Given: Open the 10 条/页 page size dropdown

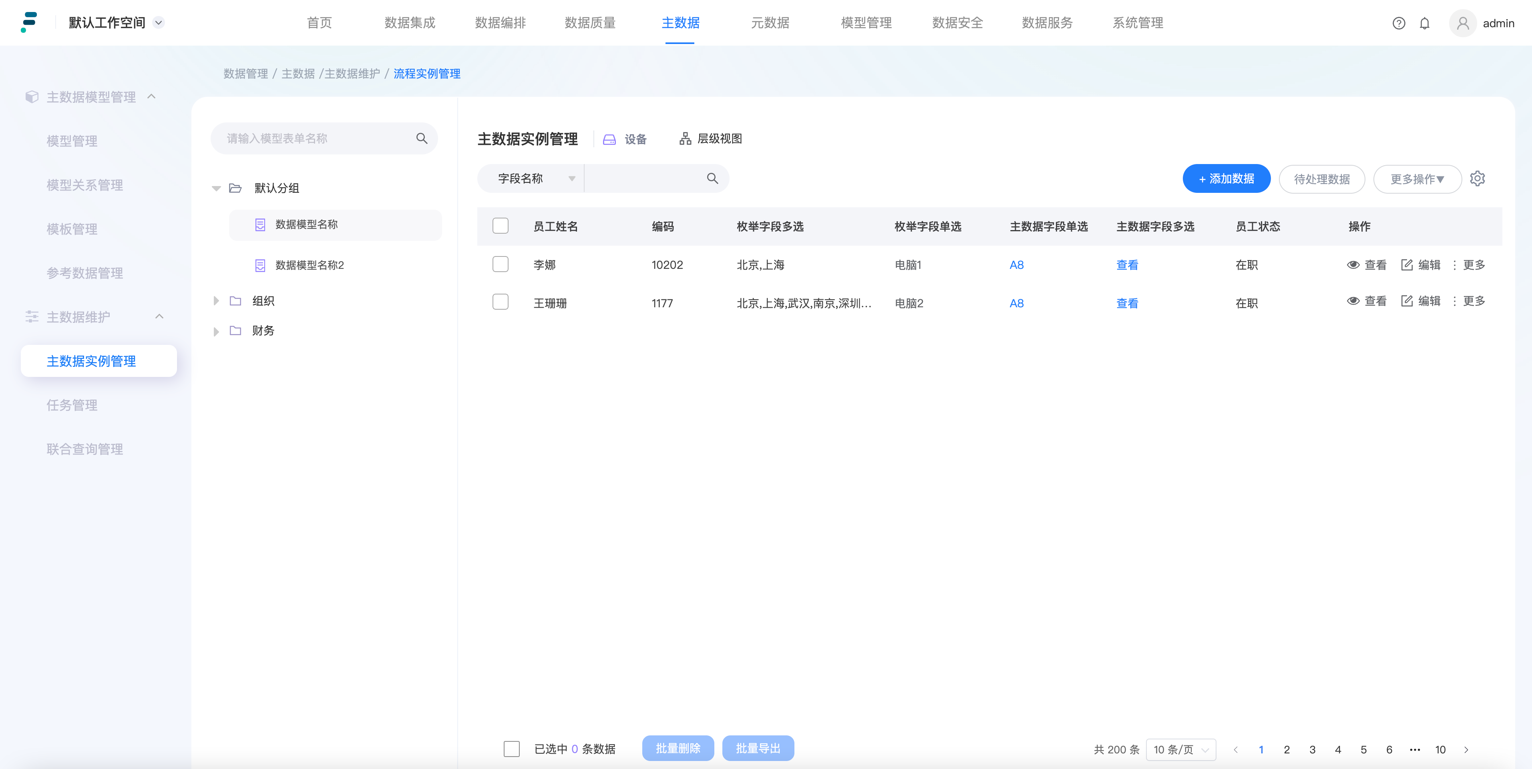Looking at the screenshot, I should click(1180, 749).
